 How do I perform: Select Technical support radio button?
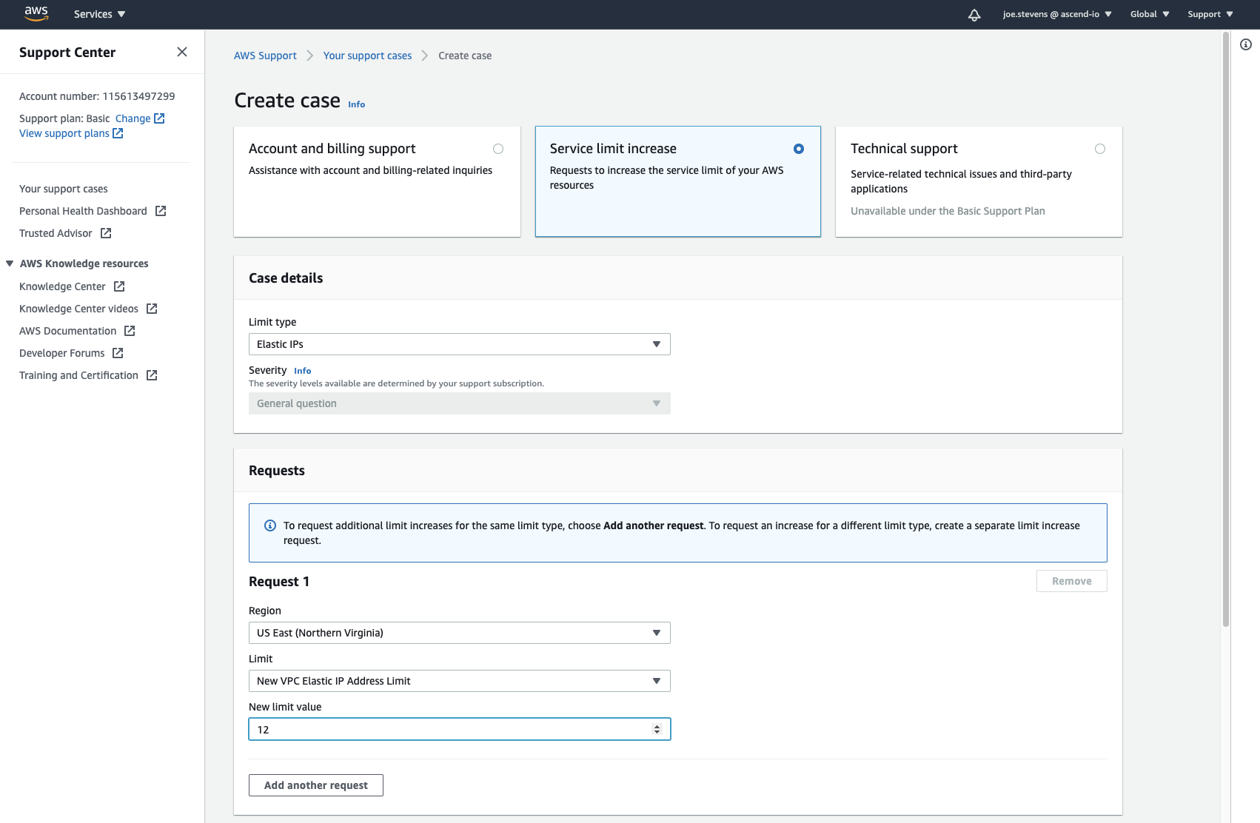1100,149
